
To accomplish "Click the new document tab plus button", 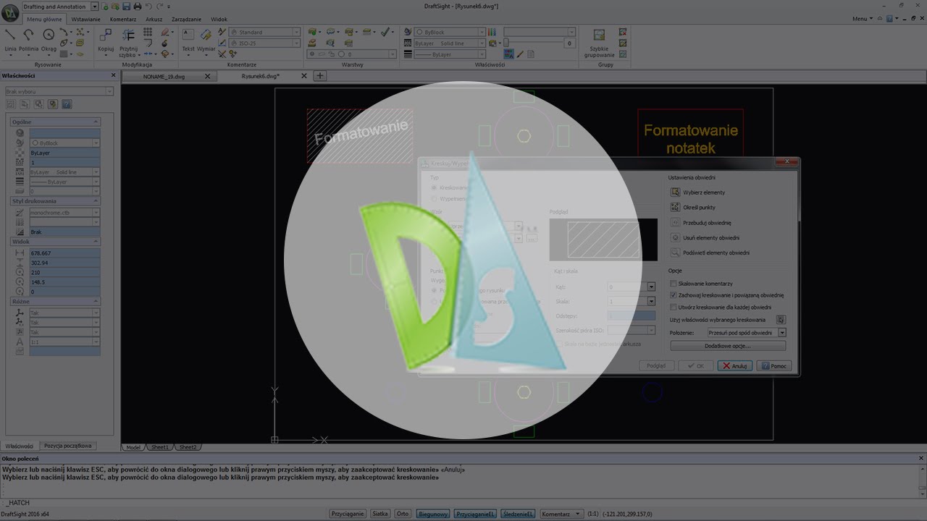I will coord(319,76).
